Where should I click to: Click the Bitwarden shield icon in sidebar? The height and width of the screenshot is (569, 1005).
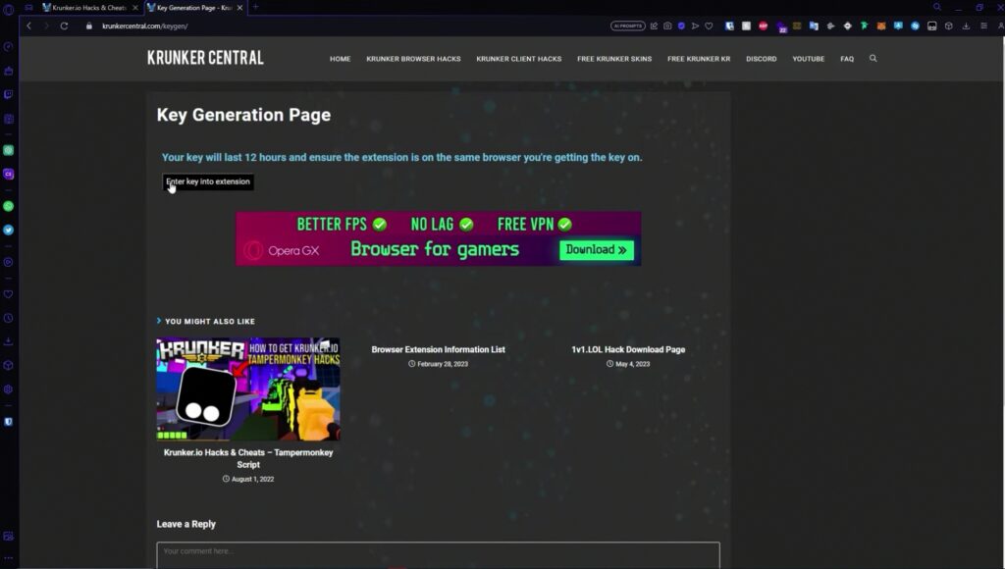[x=8, y=422]
